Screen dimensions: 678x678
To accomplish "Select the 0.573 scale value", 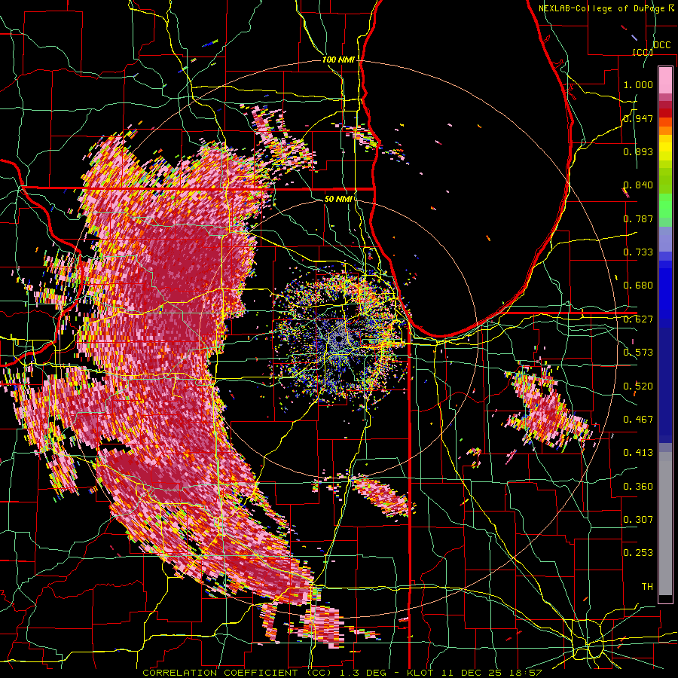I will click(x=638, y=353).
